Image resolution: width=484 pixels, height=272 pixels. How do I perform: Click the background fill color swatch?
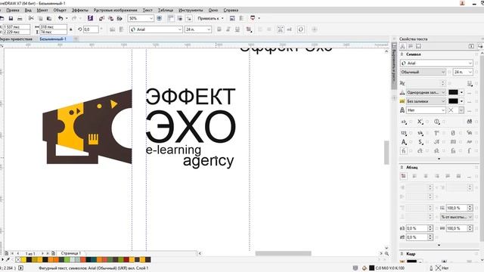pos(453,101)
